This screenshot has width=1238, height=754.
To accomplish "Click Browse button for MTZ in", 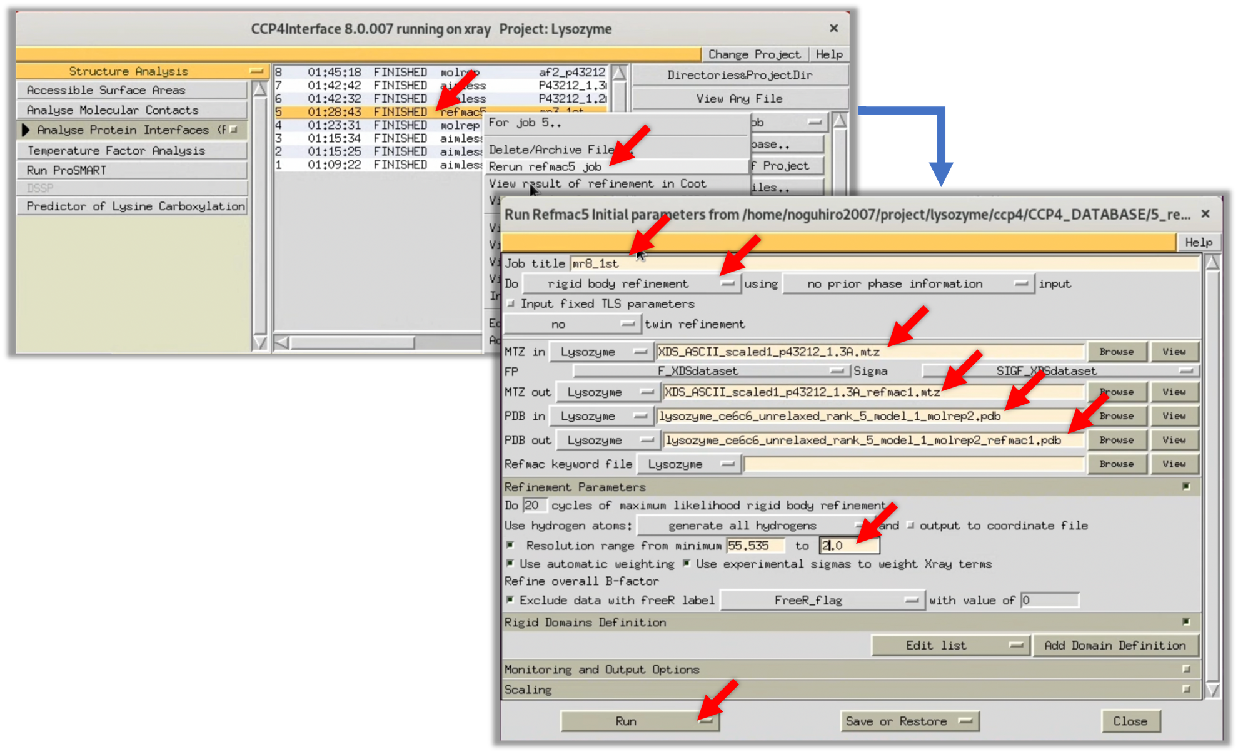I will [x=1116, y=352].
